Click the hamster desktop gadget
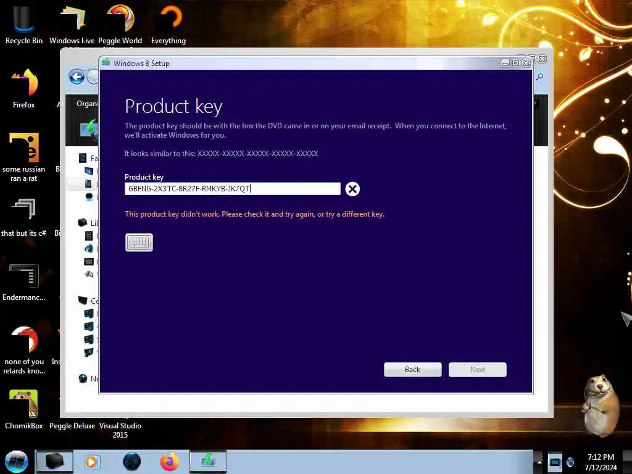632x474 pixels. (x=600, y=405)
